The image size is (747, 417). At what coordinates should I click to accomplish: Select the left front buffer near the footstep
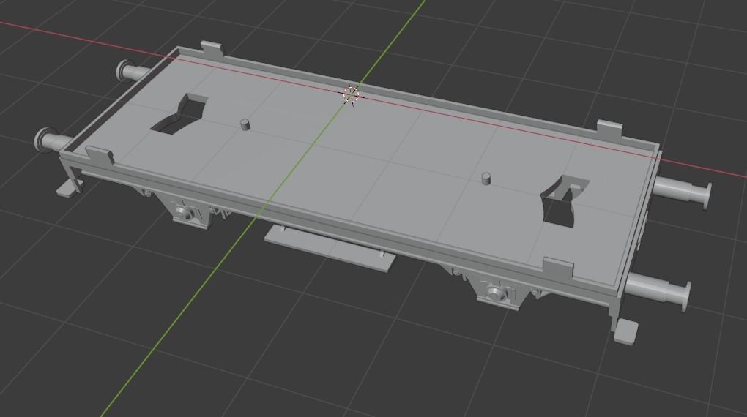[53, 140]
